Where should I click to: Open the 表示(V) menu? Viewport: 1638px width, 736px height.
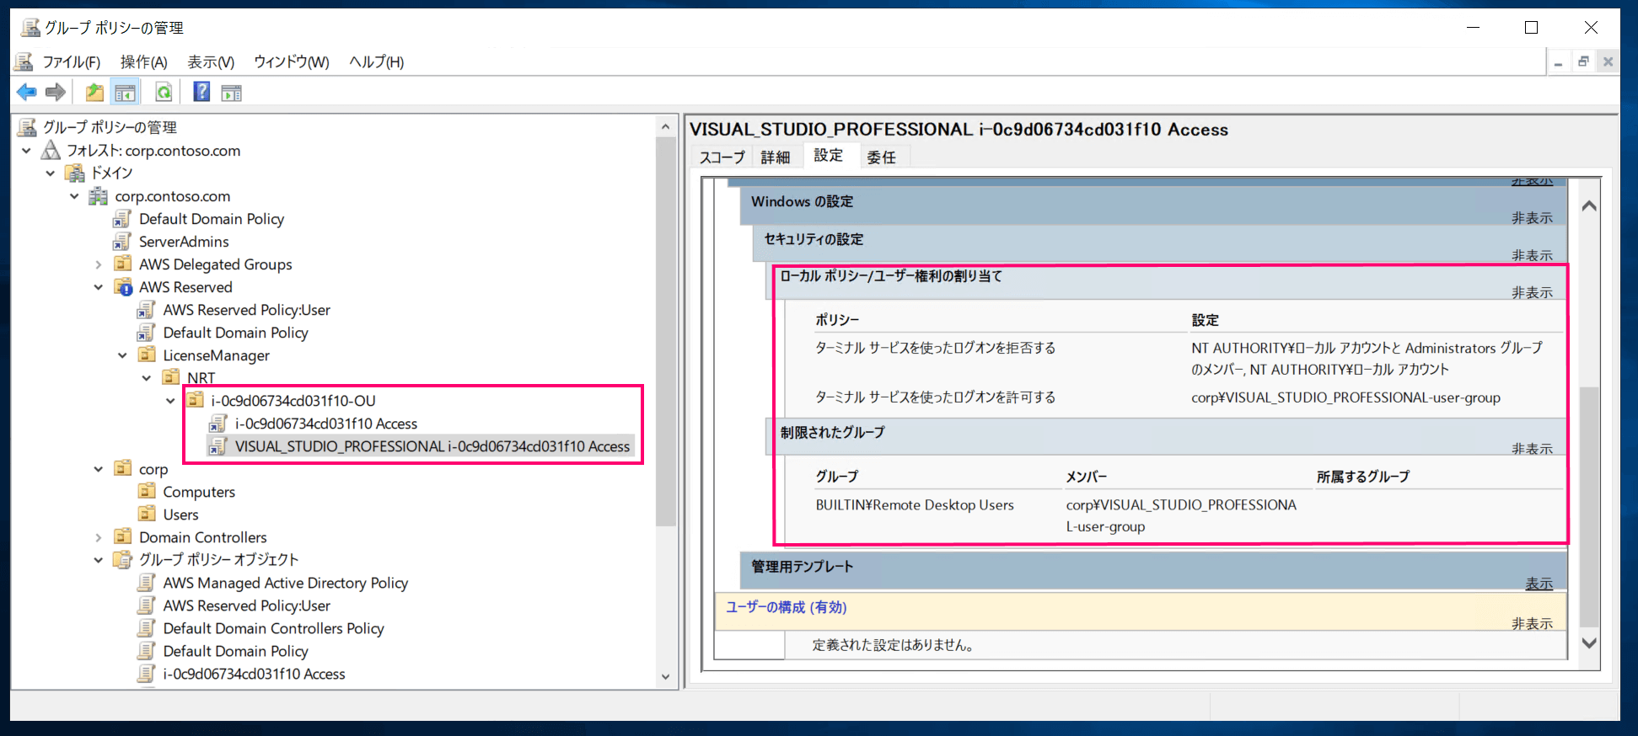pyautogui.click(x=211, y=62)
